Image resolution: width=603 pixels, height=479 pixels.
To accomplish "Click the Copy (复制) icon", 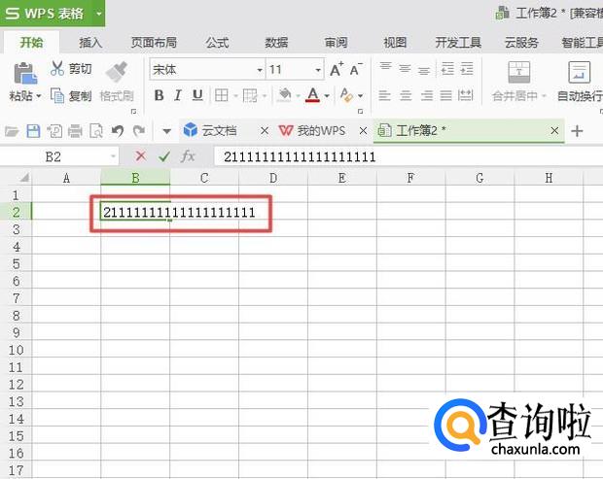I will click(x=57, y=96).
